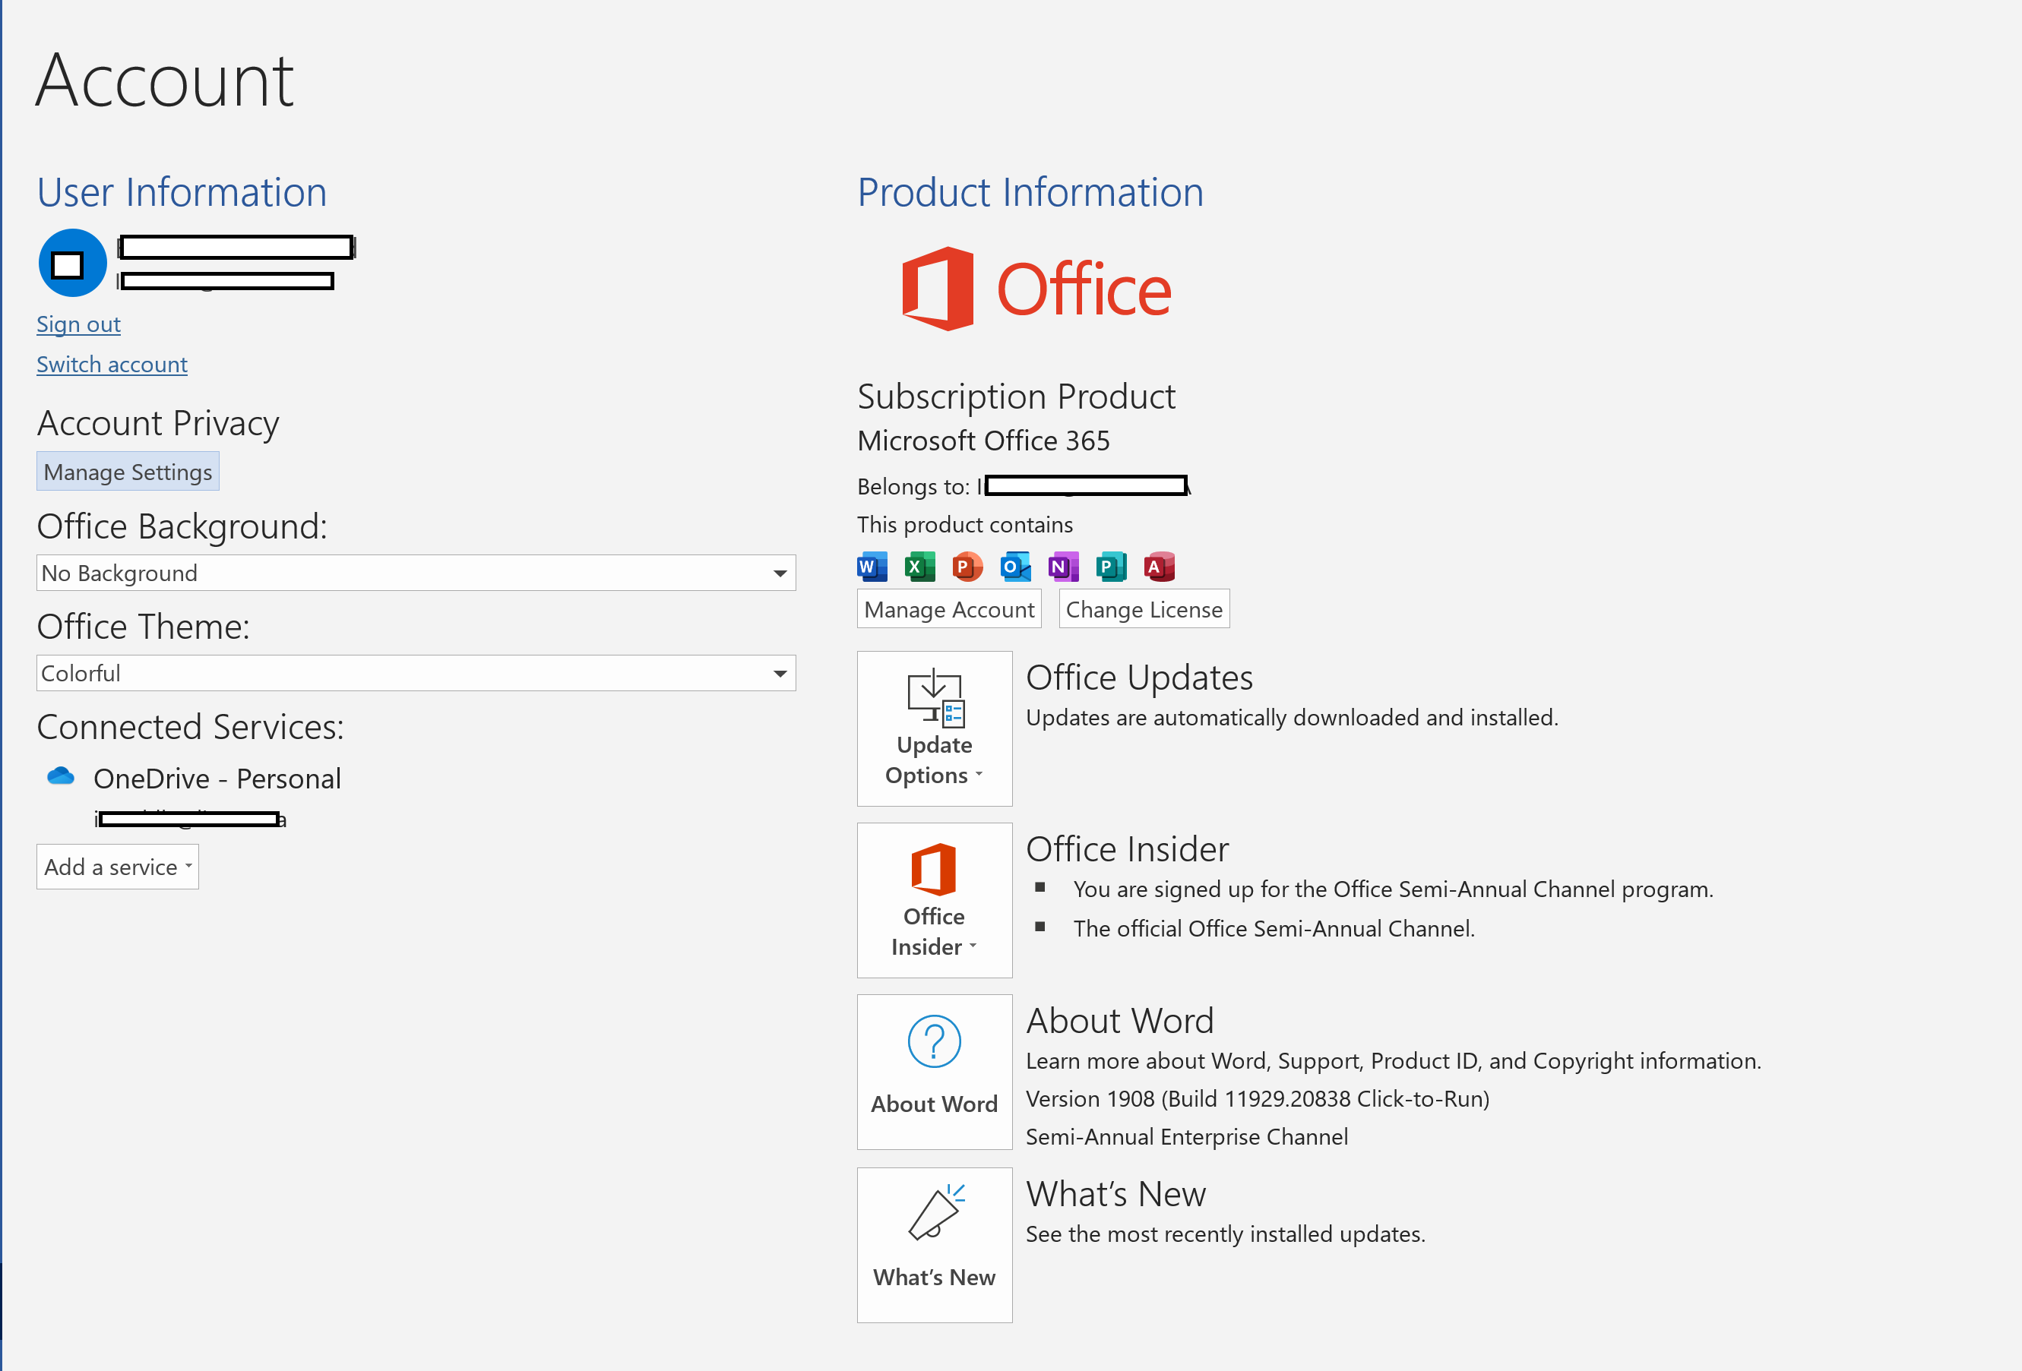Screen dimensions: 2022x1371
Task: Click the Excel app icon
Action: coord(919,567)
